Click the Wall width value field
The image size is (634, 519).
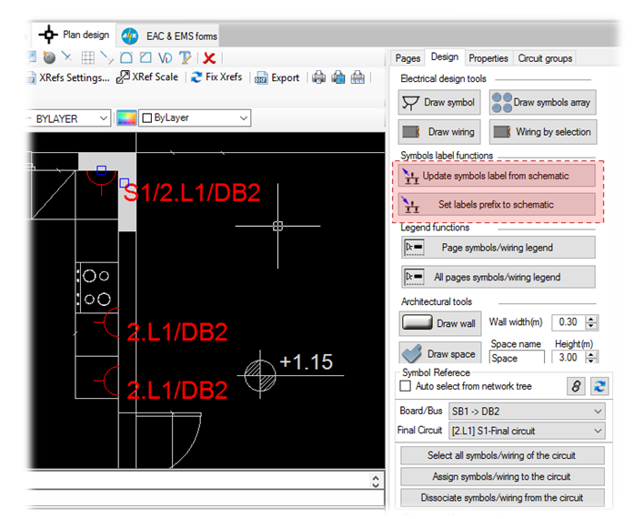point(569,322)
